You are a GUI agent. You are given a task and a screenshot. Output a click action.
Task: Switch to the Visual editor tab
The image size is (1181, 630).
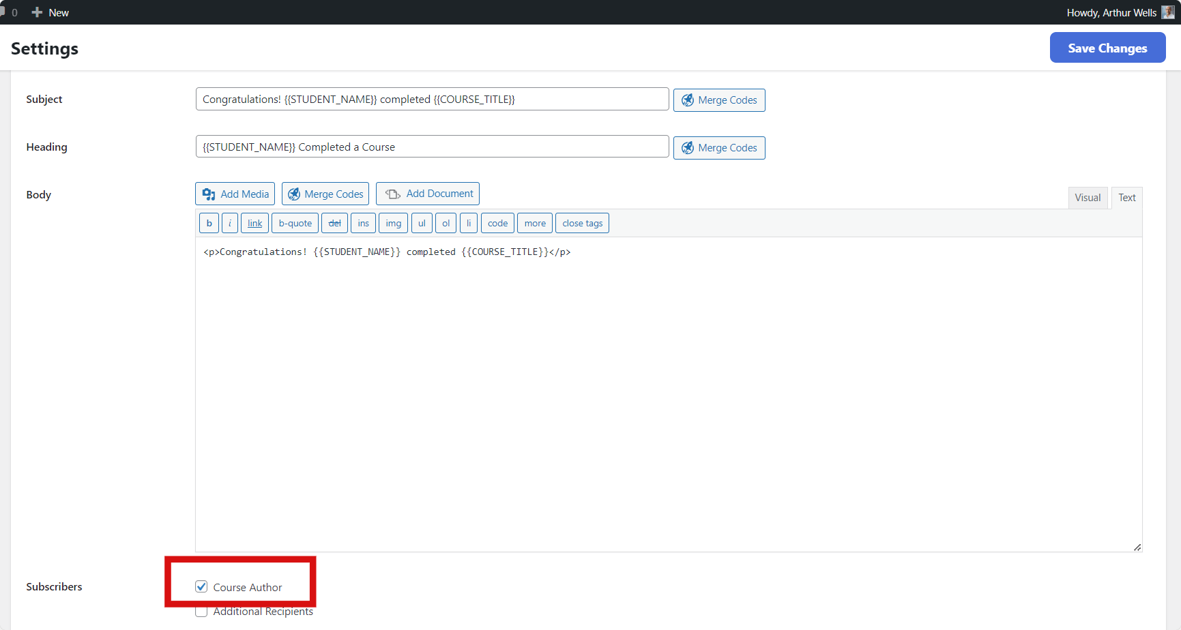point(1088,198)
